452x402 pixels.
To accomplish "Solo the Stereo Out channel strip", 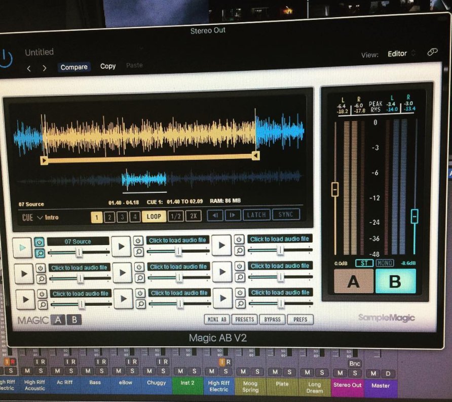I will (x=355, y=373).
